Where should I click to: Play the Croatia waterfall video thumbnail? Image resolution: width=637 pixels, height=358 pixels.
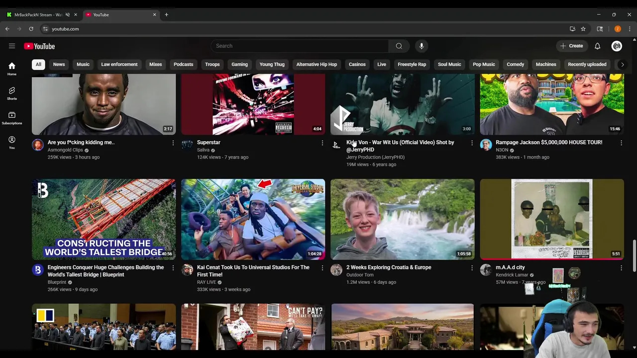click(x=402, y=219)
